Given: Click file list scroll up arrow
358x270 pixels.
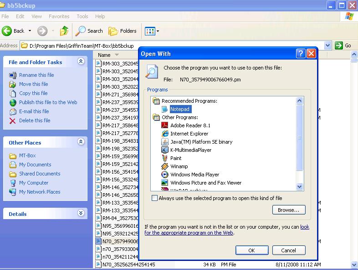Looking at the screenshot, I should click(x=354, y=54).
